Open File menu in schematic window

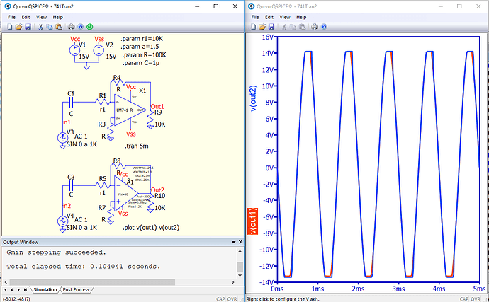coord(11,17)
